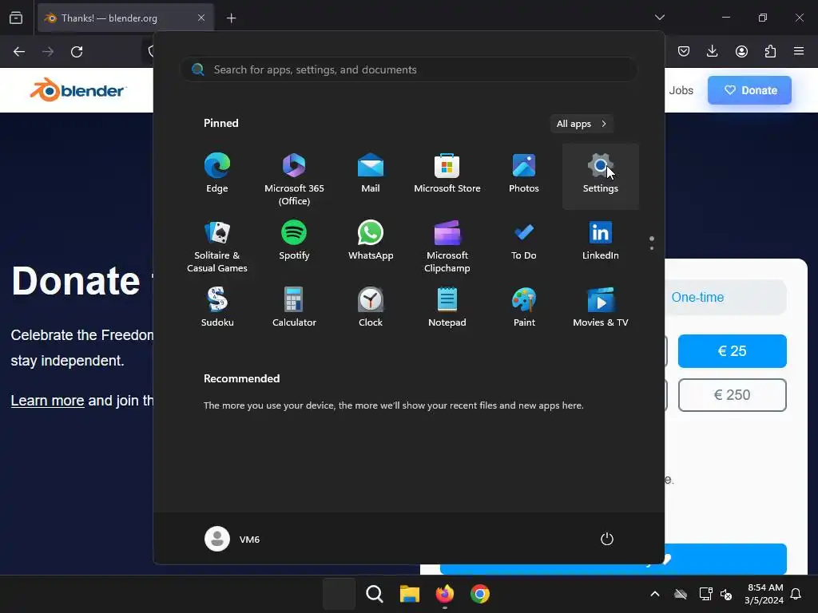Go to next page of pinned apps
This screenshot has width=818, height=613.
652,248
